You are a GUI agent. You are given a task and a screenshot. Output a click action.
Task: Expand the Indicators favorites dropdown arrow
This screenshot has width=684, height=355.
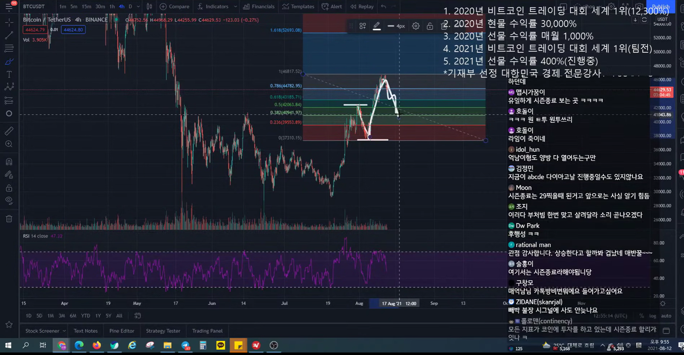[x=235, y=6]
